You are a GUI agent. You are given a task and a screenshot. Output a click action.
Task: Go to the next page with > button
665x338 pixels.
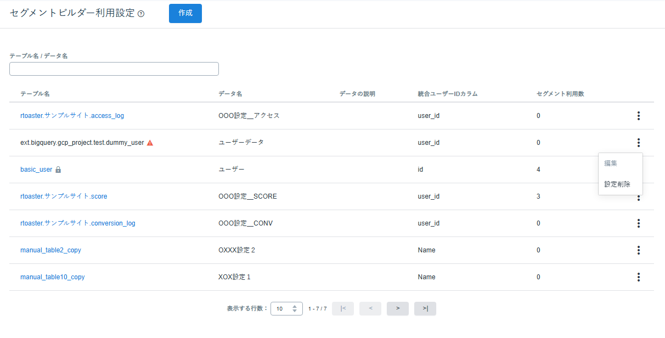[x=398, y=308]
